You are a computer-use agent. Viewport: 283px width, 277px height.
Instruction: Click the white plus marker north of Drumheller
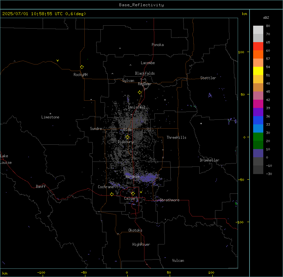pyautogui.click(x=201, y=123)
